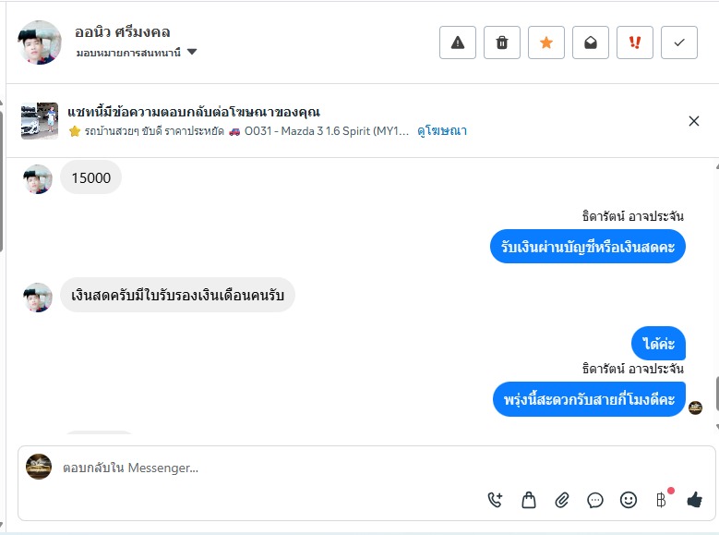The height and width of the screenshot is (535, 719).
Task: Attach a file with paperclip icon
Action: (x=562, y=500)
